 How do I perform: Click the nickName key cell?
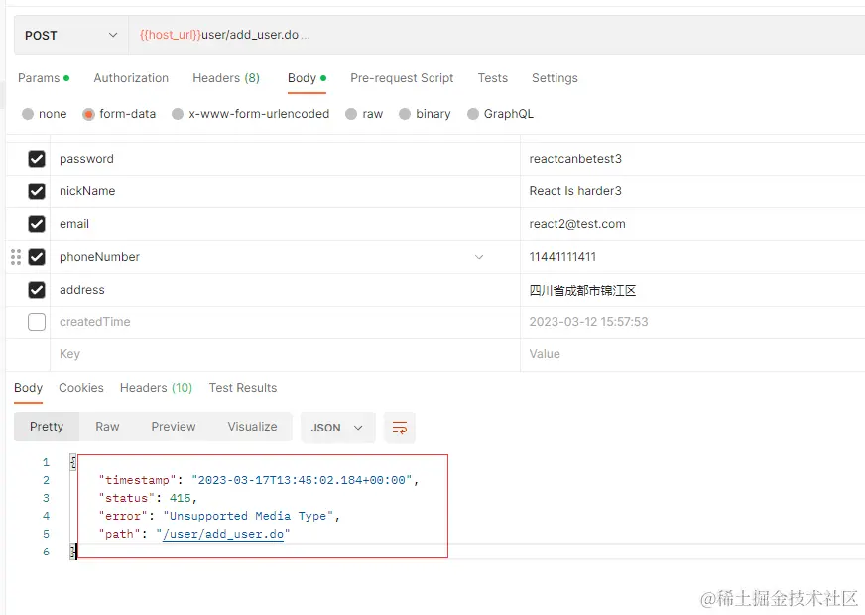[x=285, y=191]
